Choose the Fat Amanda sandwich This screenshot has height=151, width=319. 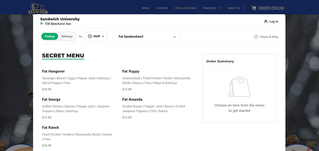point(132,100)
